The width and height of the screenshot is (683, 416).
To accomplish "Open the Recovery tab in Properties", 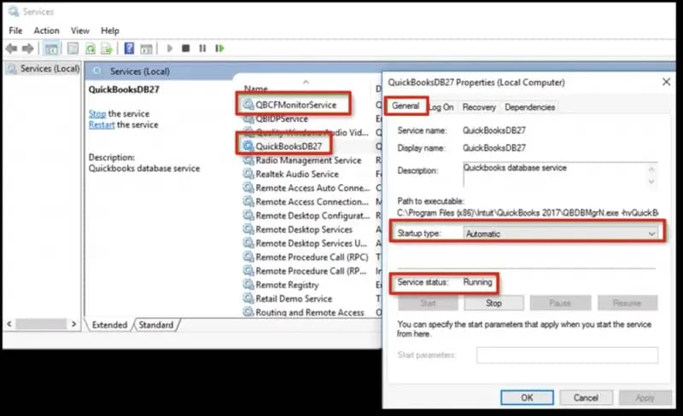I will coord(479,107).
